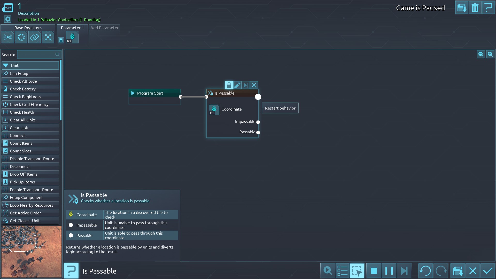496x279 pixels.
Task: Click the Goto register with converging arrows
Action: tap(48, 37)
